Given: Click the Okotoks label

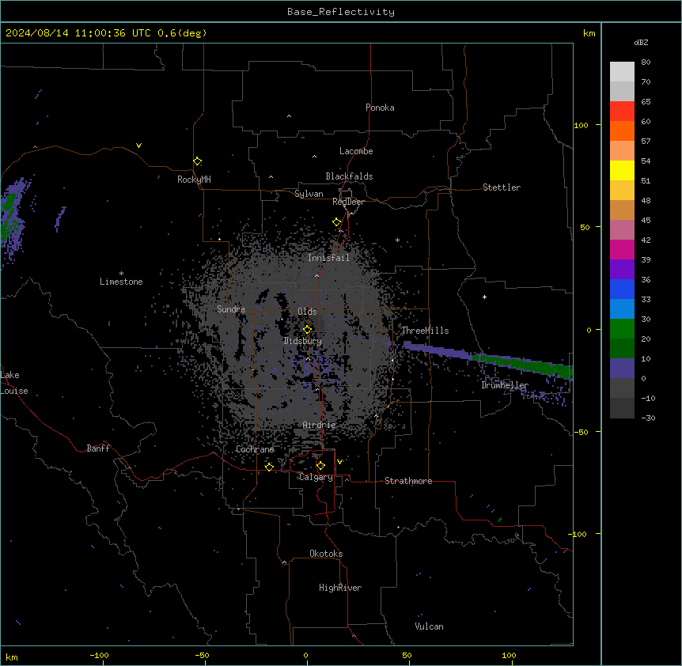Looking at the screenshot, I should (326, 554).
